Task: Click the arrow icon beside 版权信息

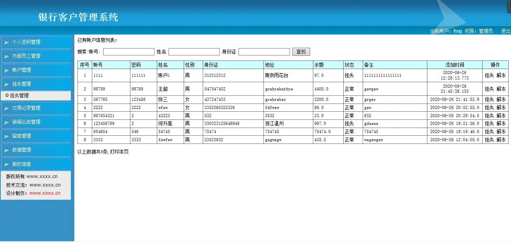Action: [7, 164]
